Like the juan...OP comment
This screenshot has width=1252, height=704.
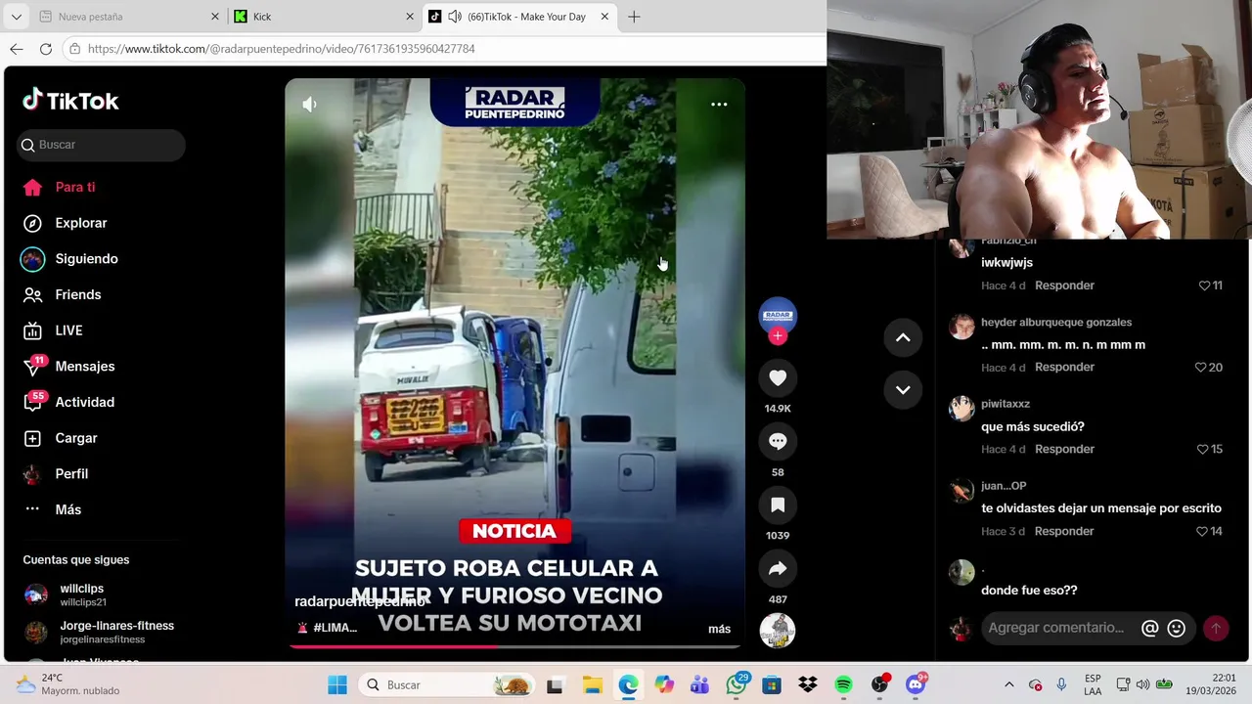click(1201, 531)
